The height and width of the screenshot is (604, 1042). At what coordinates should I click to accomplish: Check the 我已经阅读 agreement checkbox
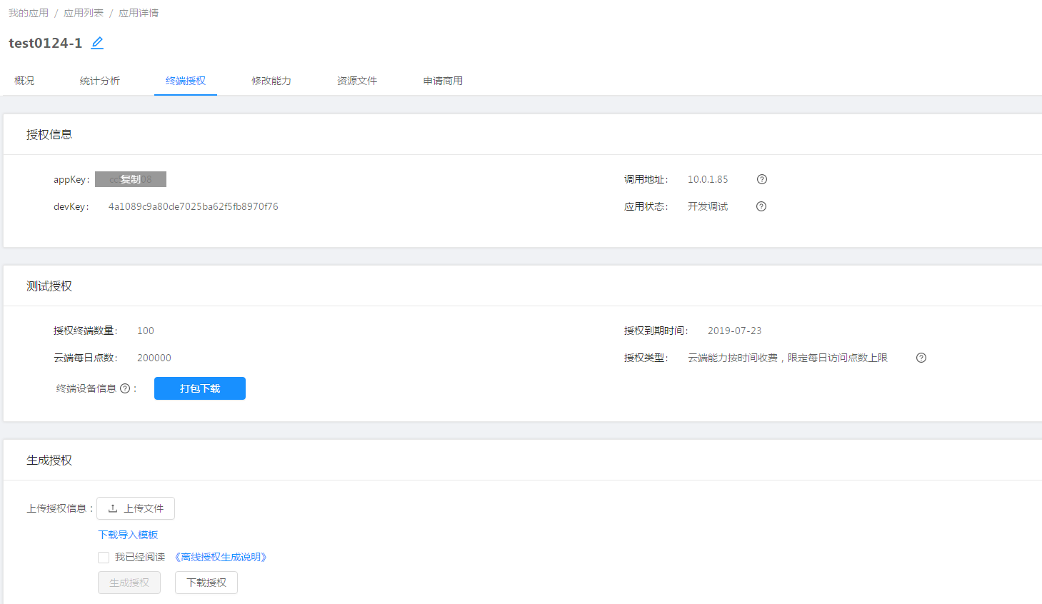click(104, 557)
